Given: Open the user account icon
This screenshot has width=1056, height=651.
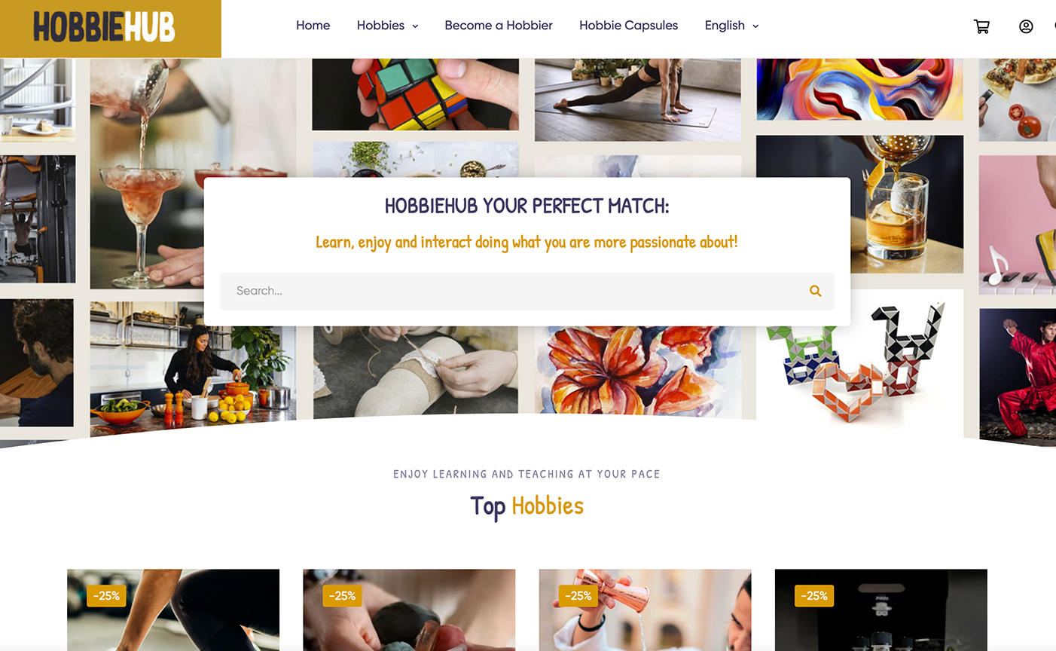Looking at the screenshot, I should click(x=1026, y=26).
